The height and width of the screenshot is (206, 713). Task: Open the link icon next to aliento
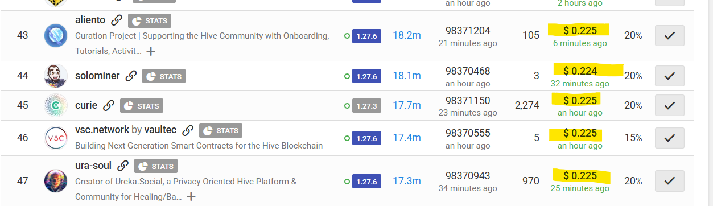tap(117, 20)
